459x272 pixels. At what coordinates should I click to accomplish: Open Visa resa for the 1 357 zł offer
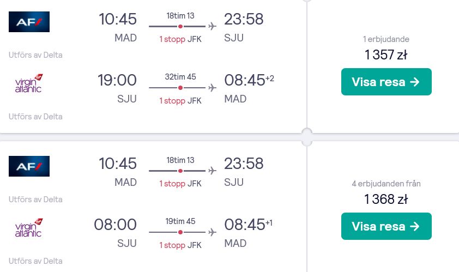point(386,82)
